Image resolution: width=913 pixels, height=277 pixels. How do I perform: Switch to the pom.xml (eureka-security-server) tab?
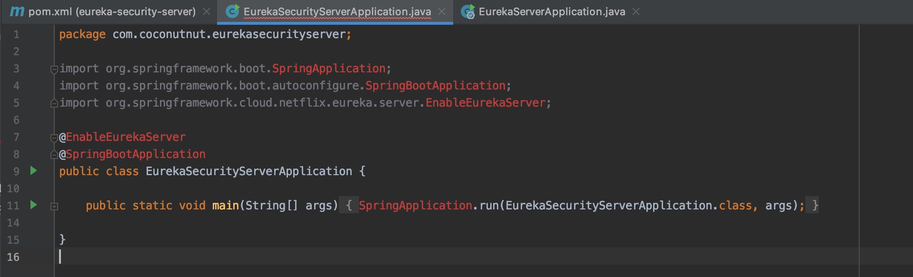point(112,11)
